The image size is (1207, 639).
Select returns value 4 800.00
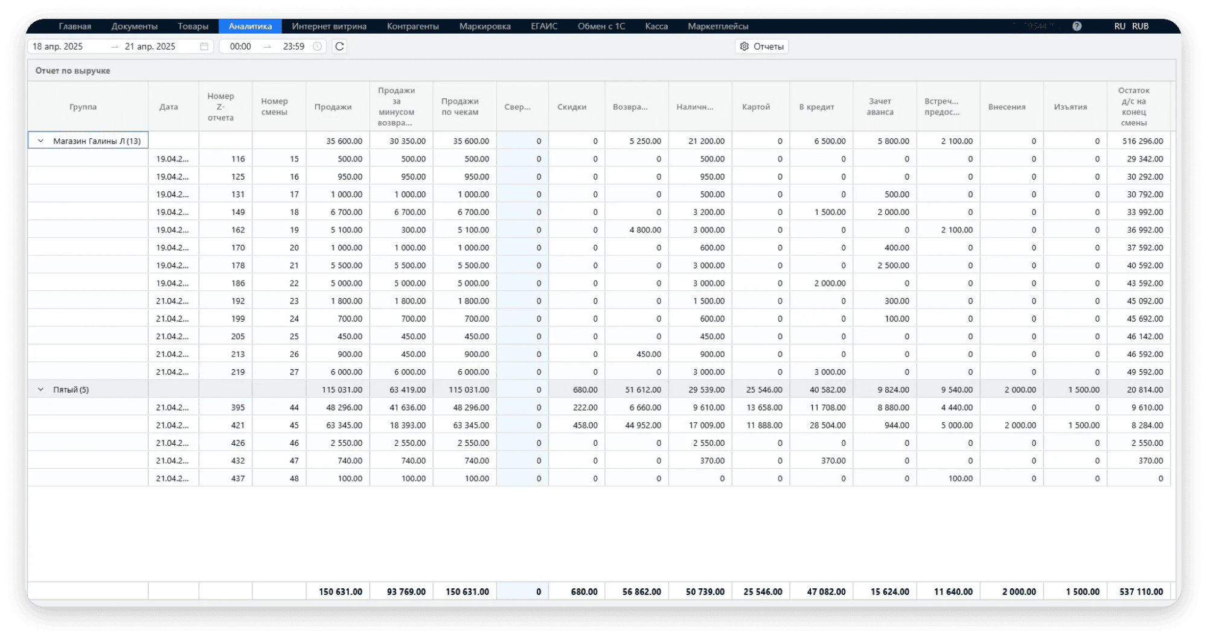[636, 230]
